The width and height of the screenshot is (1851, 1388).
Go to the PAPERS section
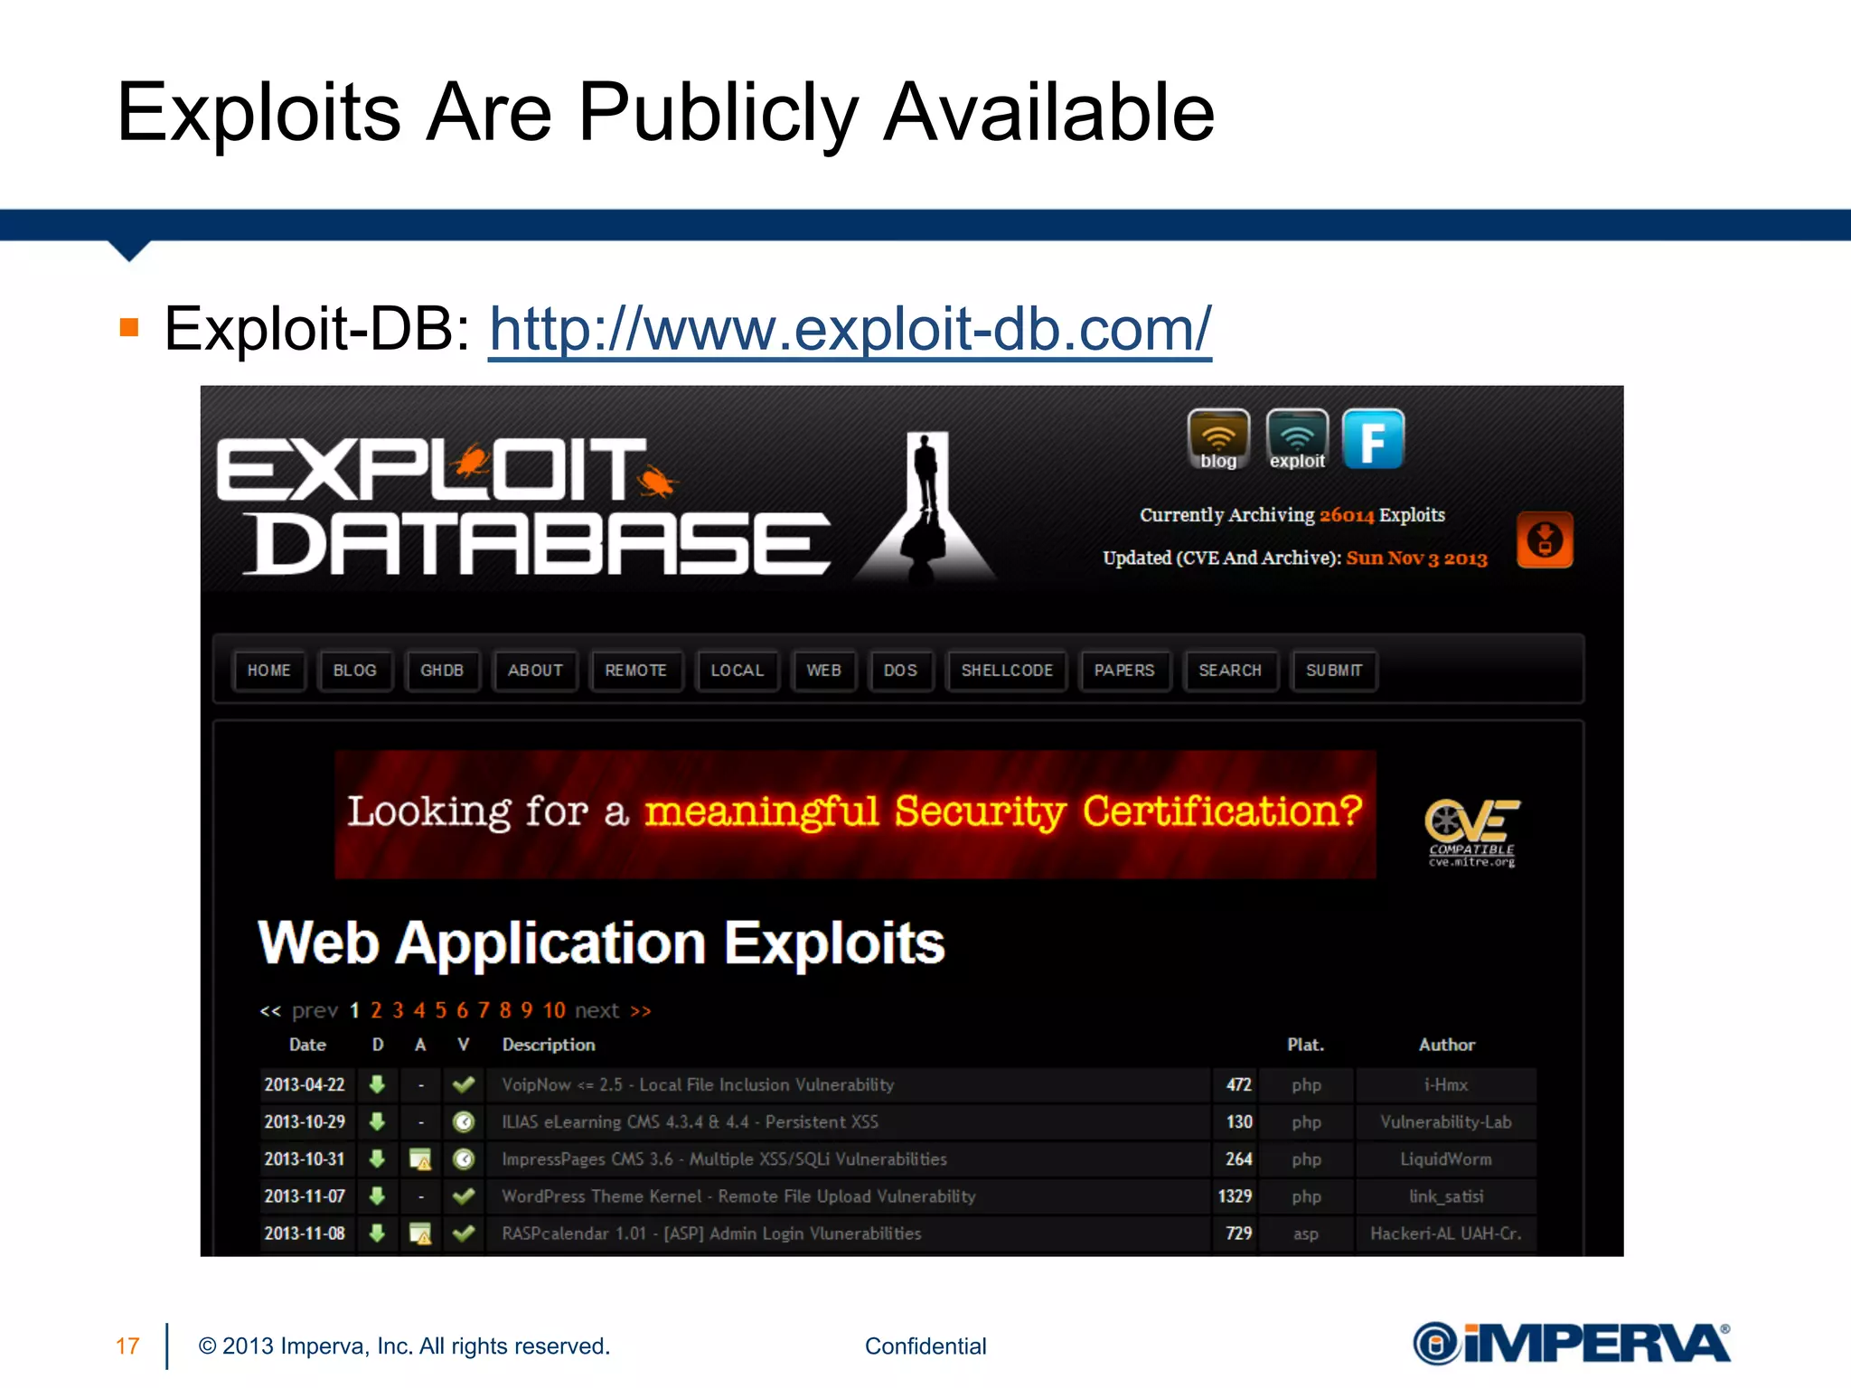coord(1124,671)
